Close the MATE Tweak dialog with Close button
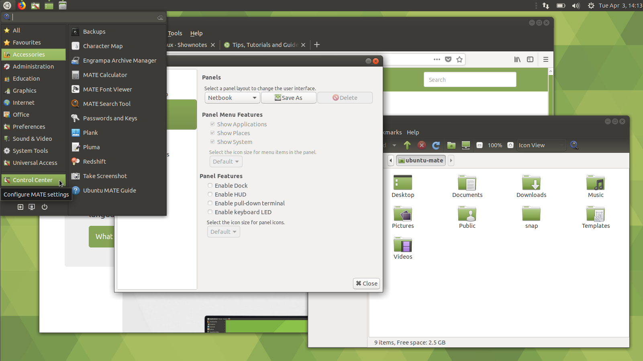Viewport: 643px width, 361px height. pyautogui.click(x=367, y=284)
